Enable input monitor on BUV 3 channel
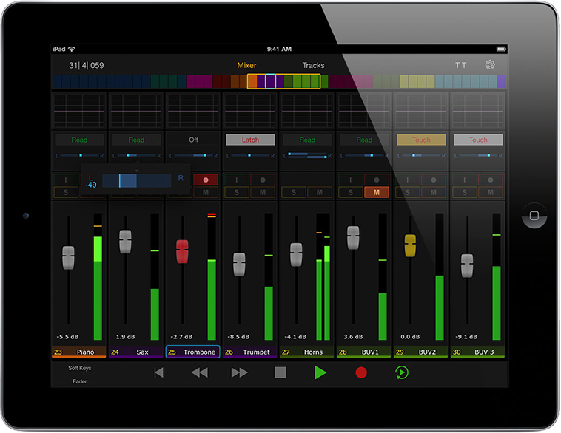Viewport: 561px width, 433px height. click(x=464, y=180)
